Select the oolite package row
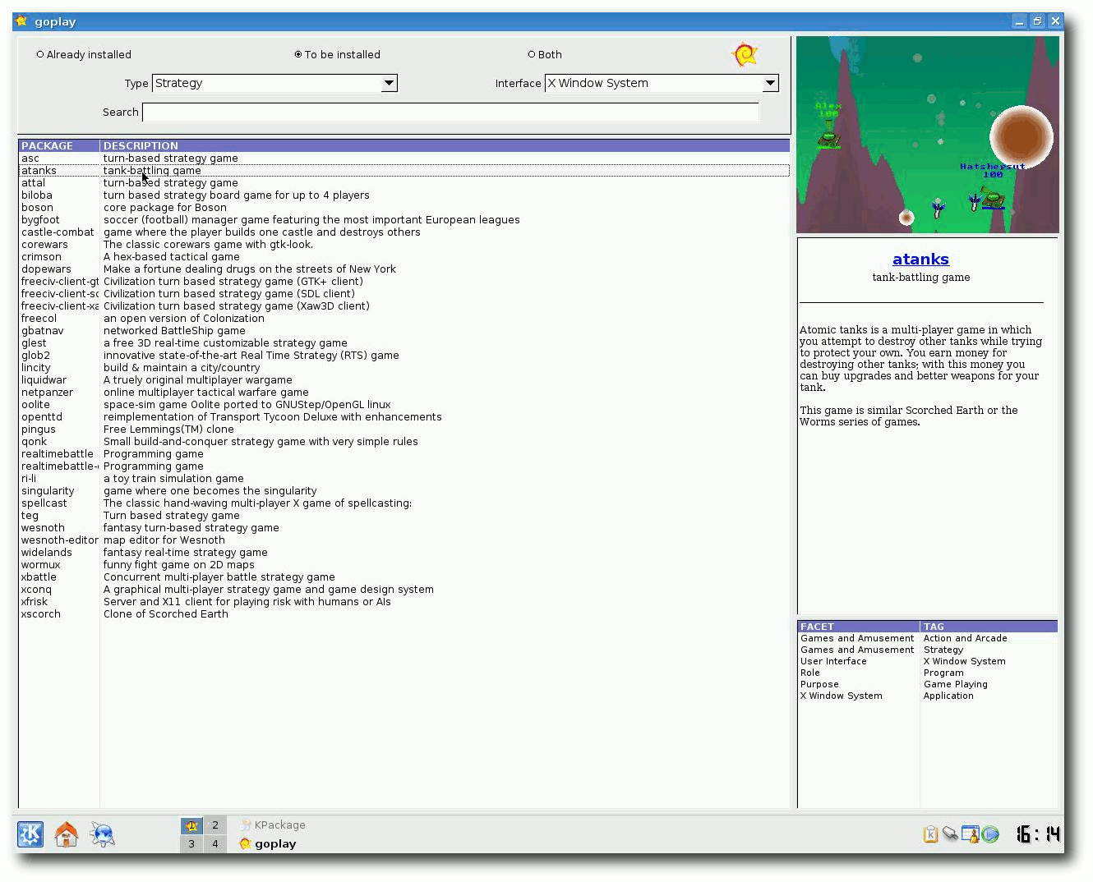This screenshot has width=1093, height=882. click(404, 405)
